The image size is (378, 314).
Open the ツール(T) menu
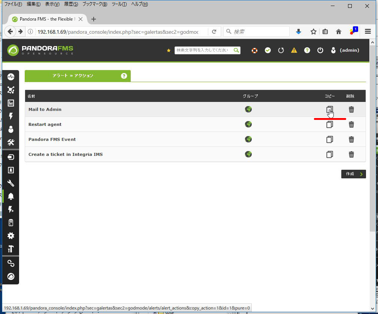coord(119,4)
